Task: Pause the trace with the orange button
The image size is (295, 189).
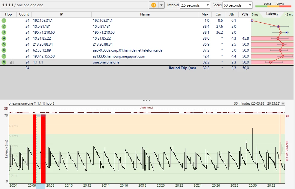Action: [x=153, y=5]
